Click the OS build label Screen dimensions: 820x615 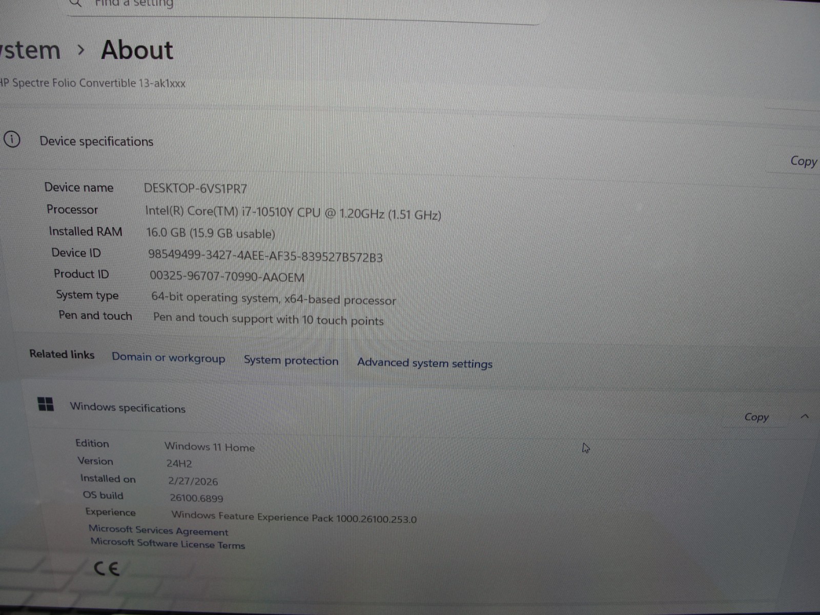(103, 495)
